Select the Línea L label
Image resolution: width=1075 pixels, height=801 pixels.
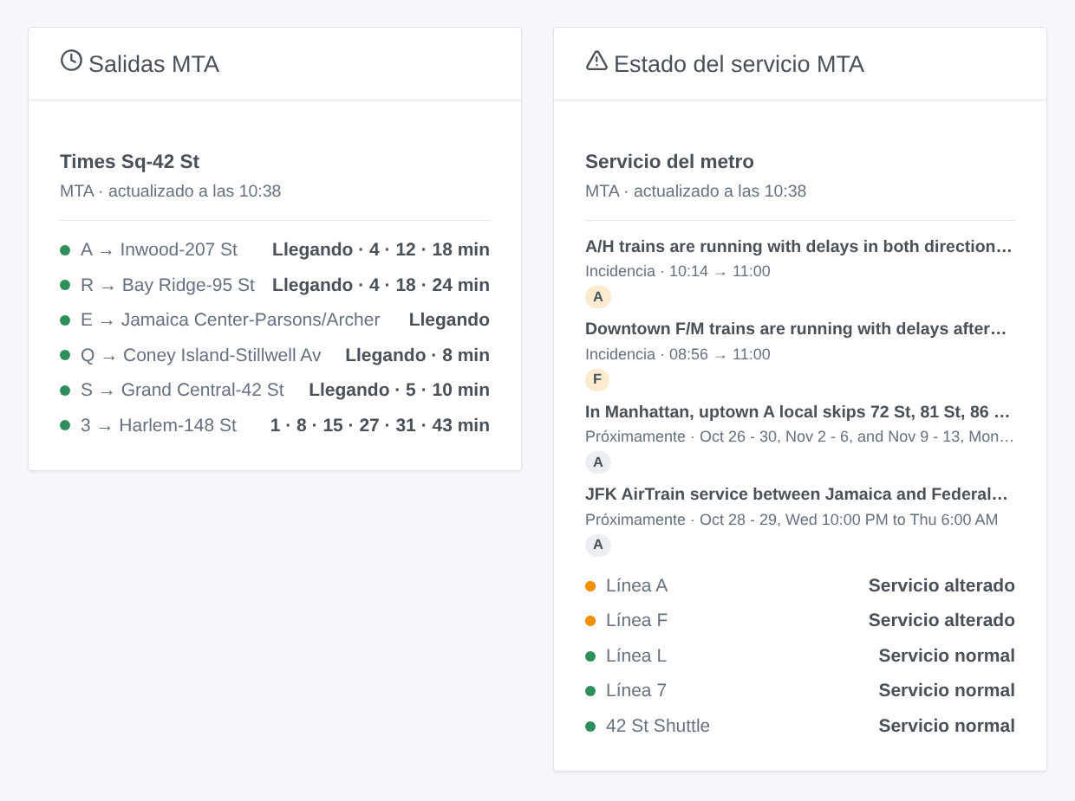click(636, 656)
